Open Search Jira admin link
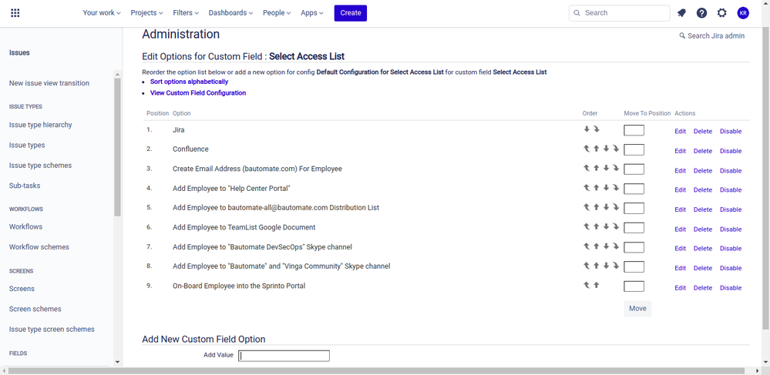This screenshot has height=375, width=770. (712, 36)
